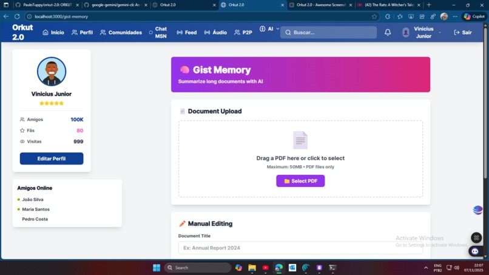This screenshot has width=489, height=275.
Task: Click the five-star rating
Action: [52, 103]
